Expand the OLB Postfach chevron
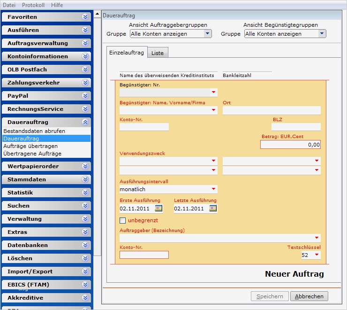Viewport: 347px width, 310px height. pyautogui.click(x=85, y=70)
